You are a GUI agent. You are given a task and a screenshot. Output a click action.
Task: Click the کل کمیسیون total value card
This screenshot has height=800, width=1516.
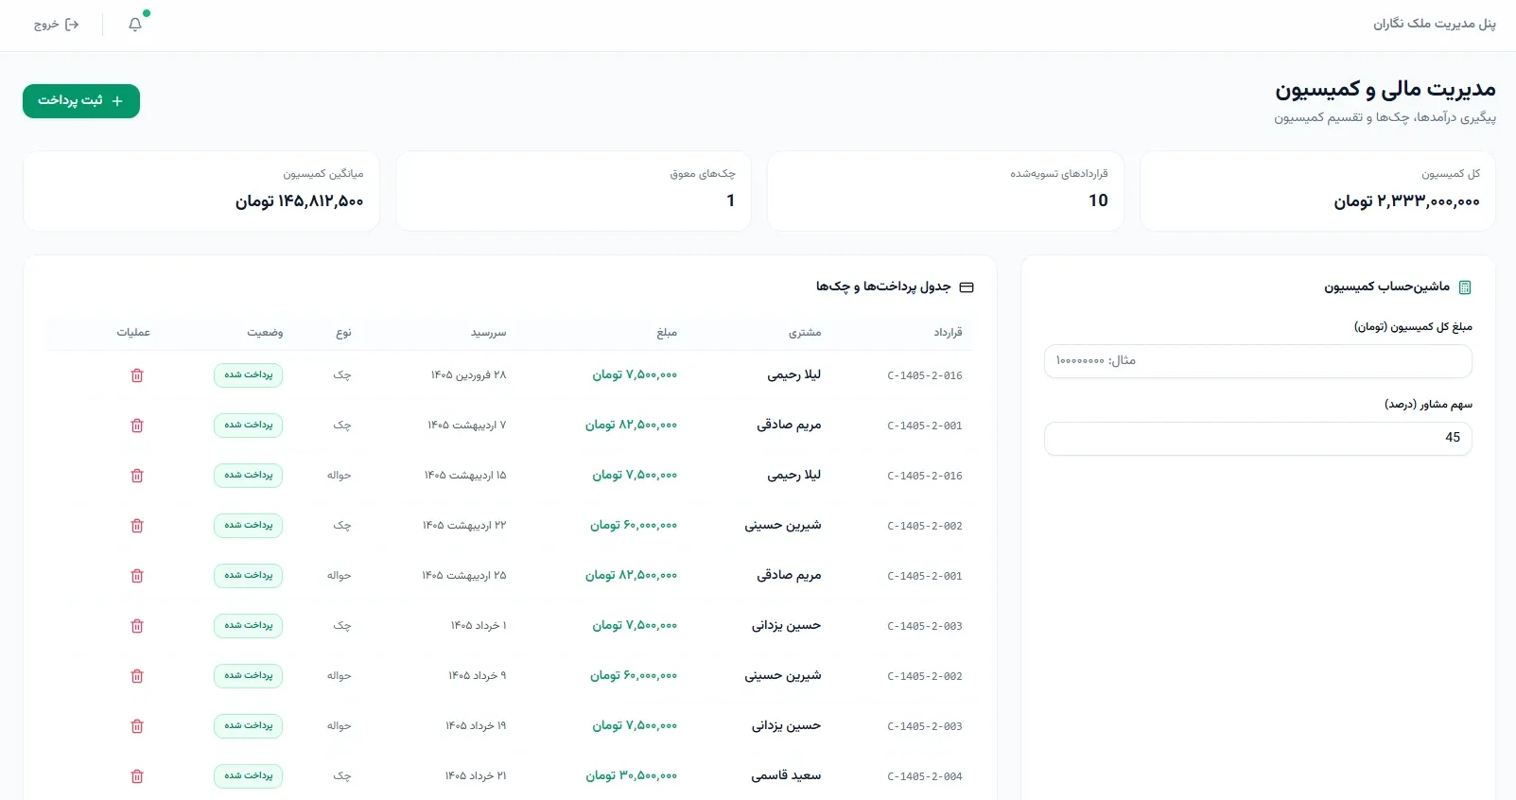[x=1317, y=191]
